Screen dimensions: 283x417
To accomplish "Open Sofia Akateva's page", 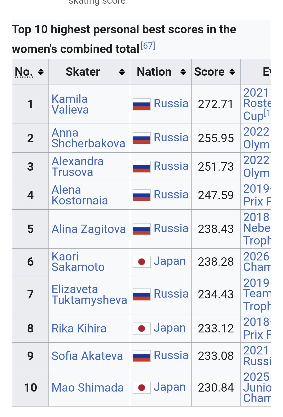I will [87, 356].
